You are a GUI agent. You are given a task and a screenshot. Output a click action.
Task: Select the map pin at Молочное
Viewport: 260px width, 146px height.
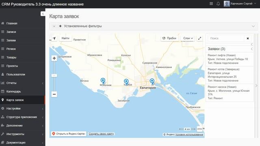click(x=103, y=81)
